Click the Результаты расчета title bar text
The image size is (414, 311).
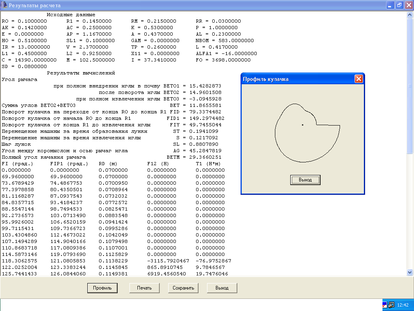click(35, 6)
